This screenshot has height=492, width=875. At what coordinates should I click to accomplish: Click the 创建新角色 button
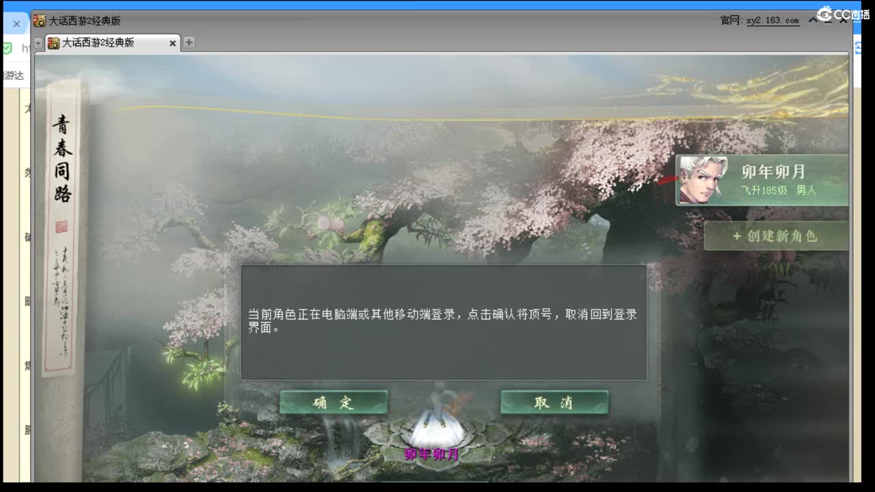click(776, 236)
